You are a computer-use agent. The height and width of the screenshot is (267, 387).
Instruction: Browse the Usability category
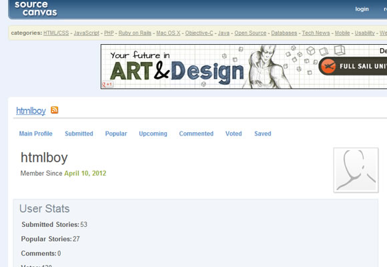click(364, 33)
